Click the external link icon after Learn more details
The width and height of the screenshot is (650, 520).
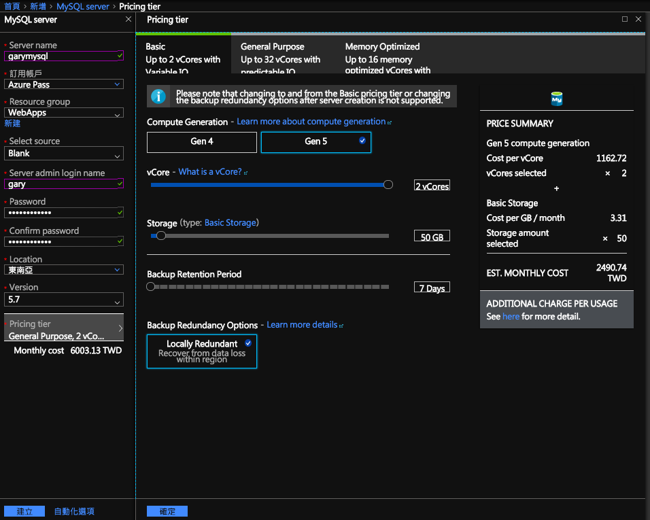point(341,326)
